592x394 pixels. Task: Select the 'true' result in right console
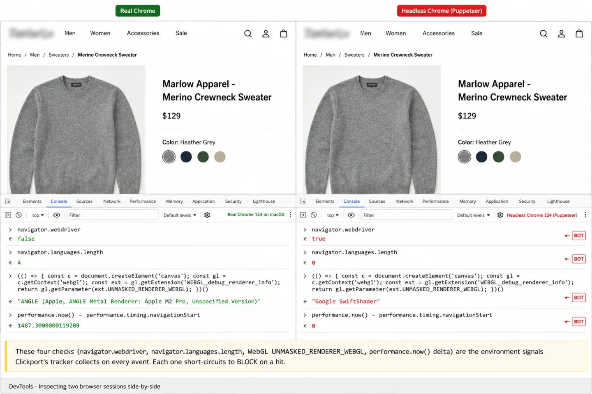(319, 239)
